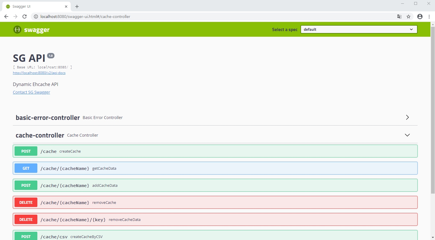Click the Contact SG Swagger link
435x240 pixels.
click(x=31, y=92)
